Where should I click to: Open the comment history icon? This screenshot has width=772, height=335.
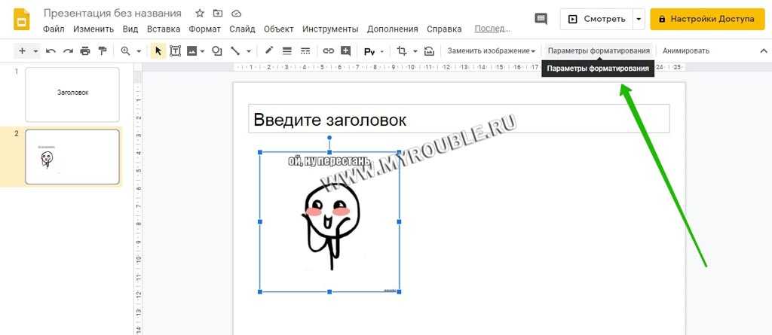tap(540, 19)
